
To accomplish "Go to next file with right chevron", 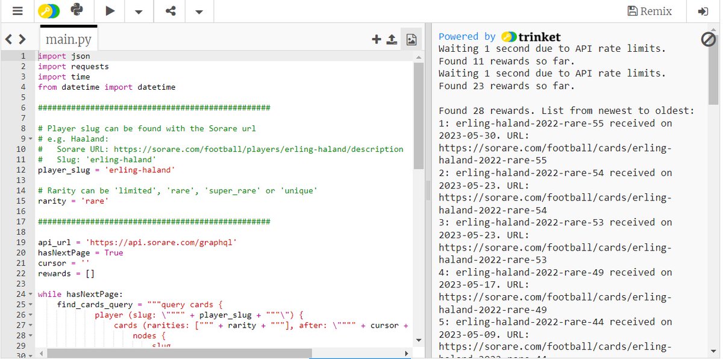I will pyautogui.click(x=22, y=40).
